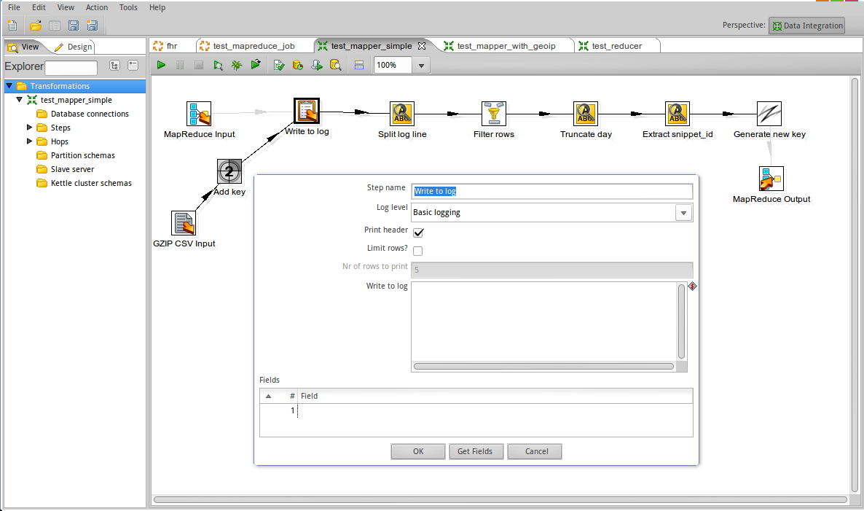The image size is (864, 511).
Task: Run the transformation with the green play icon
Action: 161,65
